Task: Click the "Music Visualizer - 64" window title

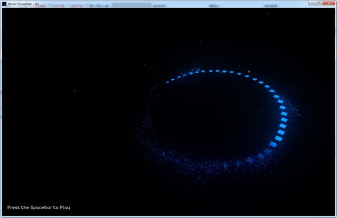Action: (23, 4)
